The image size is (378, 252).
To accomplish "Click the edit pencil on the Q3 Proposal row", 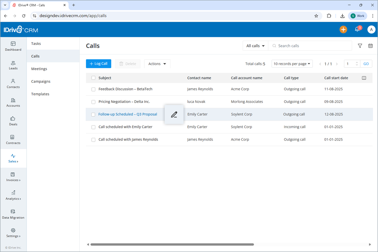I will (x=174, y=114).
